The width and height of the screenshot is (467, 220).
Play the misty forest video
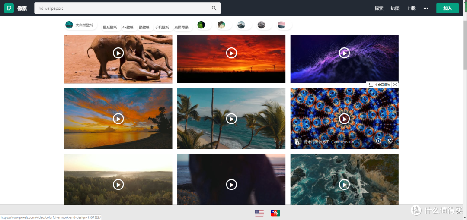click(x=118, y=184)
